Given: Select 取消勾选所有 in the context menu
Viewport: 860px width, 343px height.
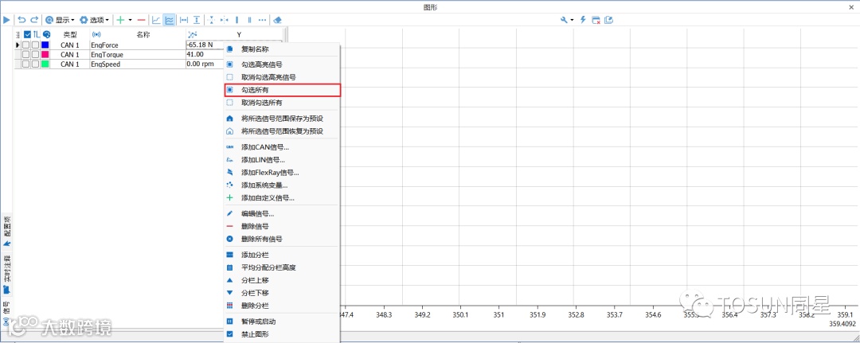Looking at the screenshot, I should tap(282, 103).
